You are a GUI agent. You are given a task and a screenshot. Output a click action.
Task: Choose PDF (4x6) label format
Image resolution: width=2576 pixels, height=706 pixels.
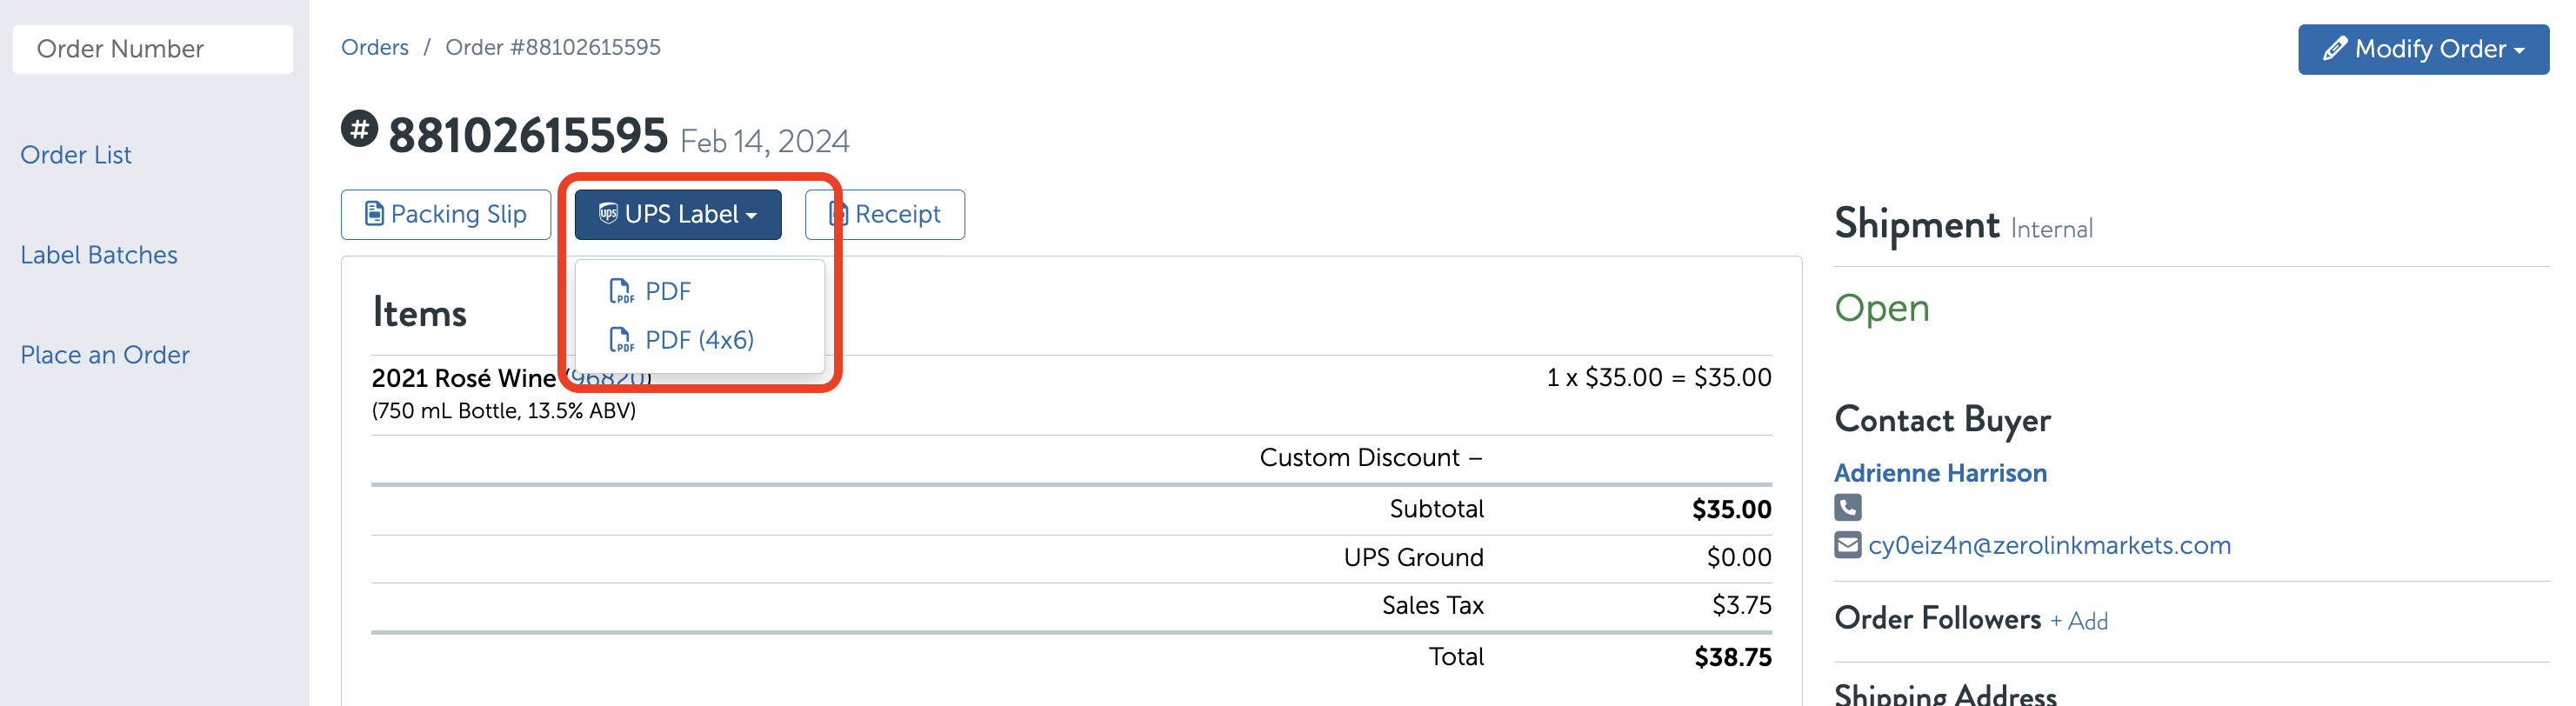point(699,340)
